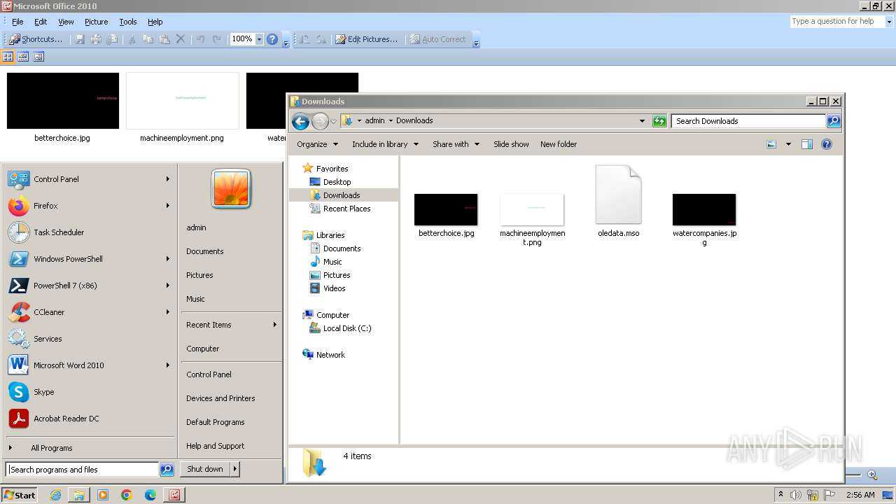Open Firefox from the Start menu

tap(90, 206)
